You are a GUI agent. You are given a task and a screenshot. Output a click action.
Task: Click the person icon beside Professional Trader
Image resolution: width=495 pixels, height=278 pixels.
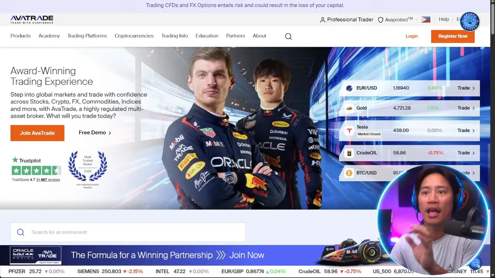tap(323, 20)
